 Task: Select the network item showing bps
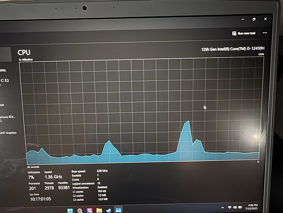[2, 105]
